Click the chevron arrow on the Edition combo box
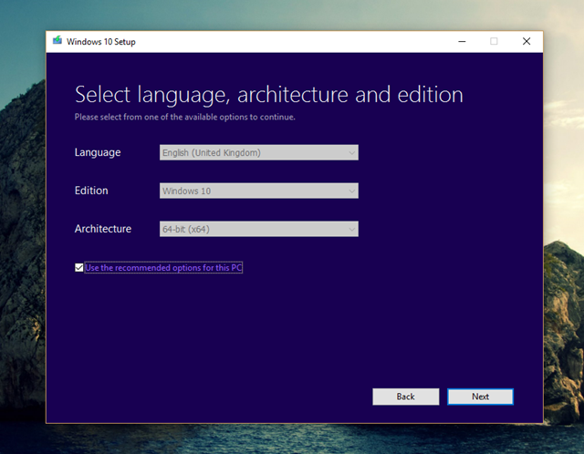Screen dimensions: 584x454 point(351,191)
